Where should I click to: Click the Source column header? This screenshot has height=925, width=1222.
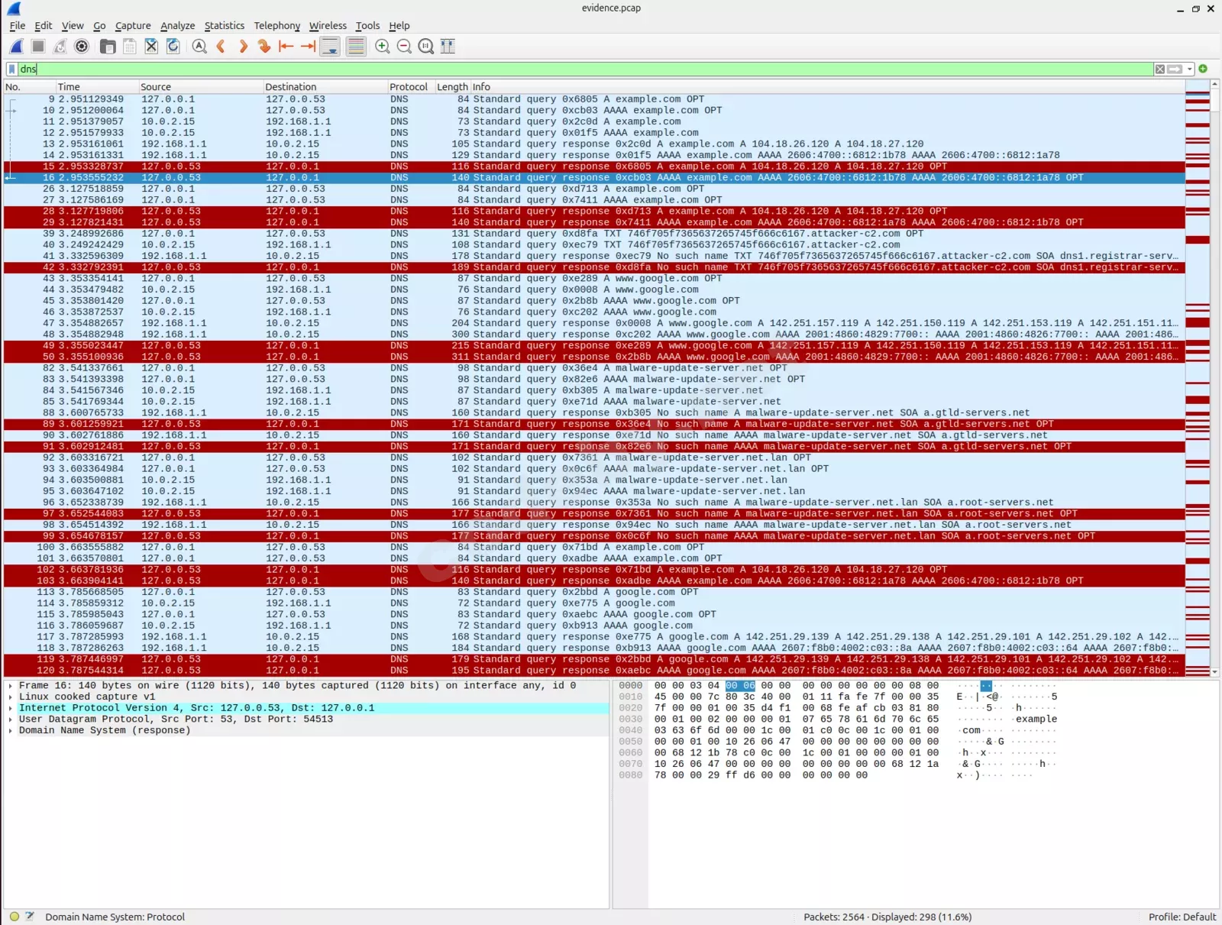point(156,87)
